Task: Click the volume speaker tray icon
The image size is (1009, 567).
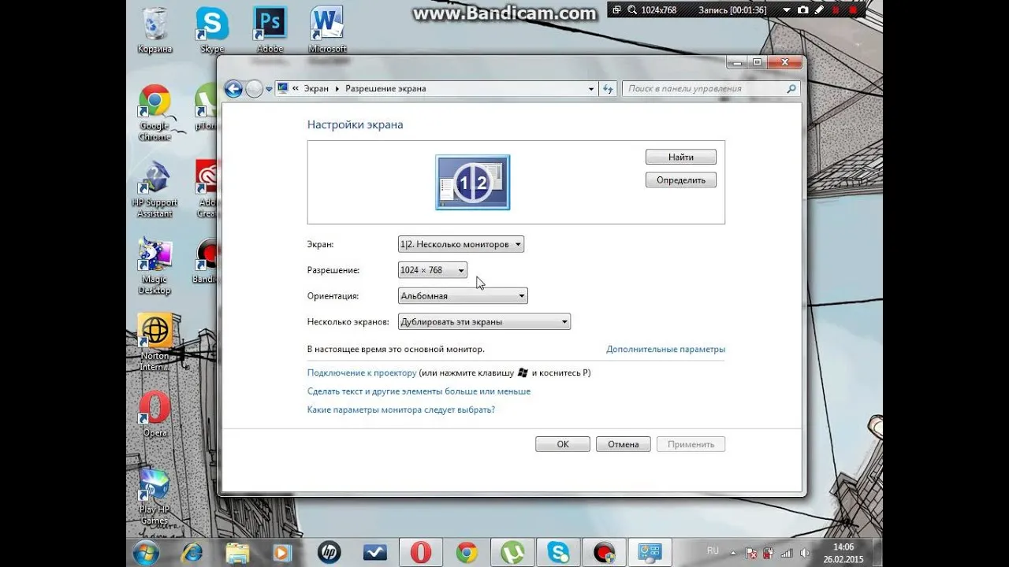Action: 803,553
